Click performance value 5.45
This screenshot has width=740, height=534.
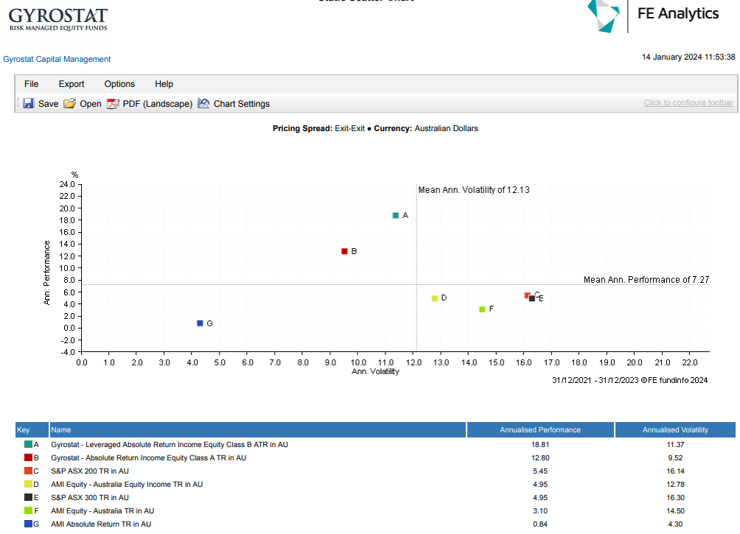540,471
